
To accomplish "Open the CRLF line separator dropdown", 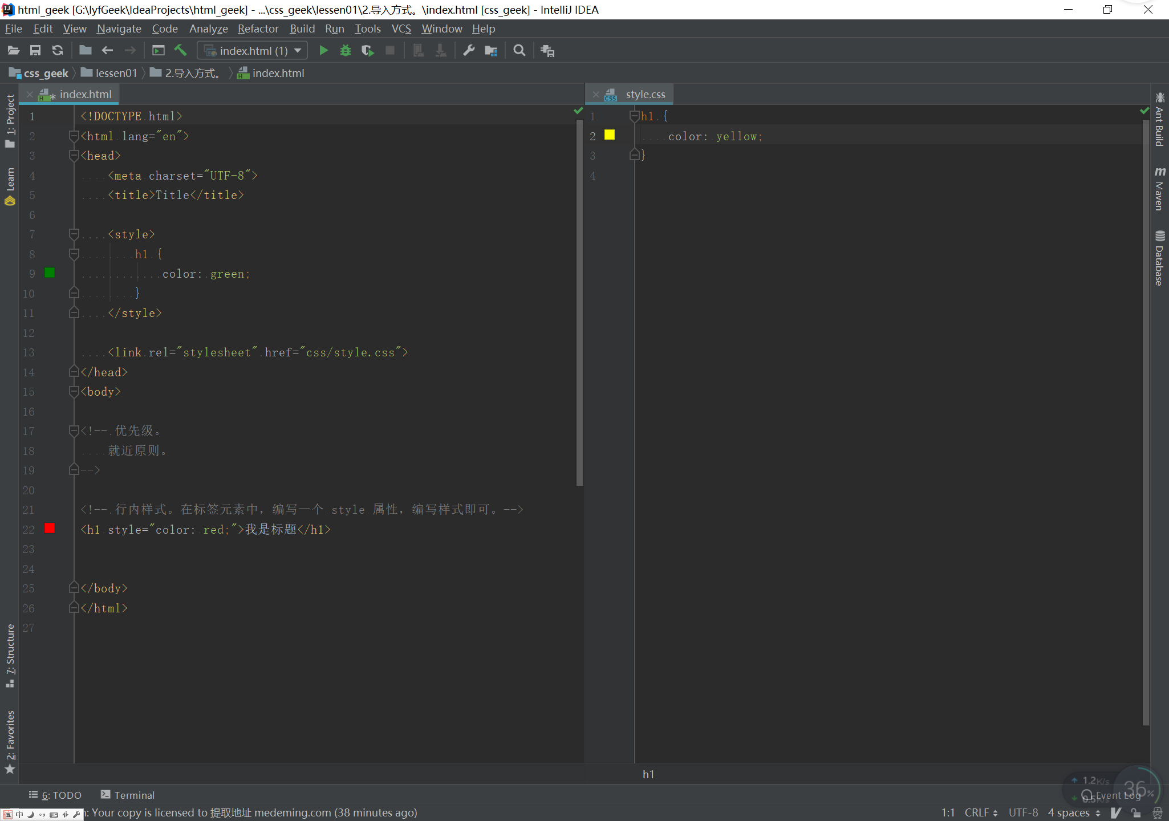I will click(981, 812).
